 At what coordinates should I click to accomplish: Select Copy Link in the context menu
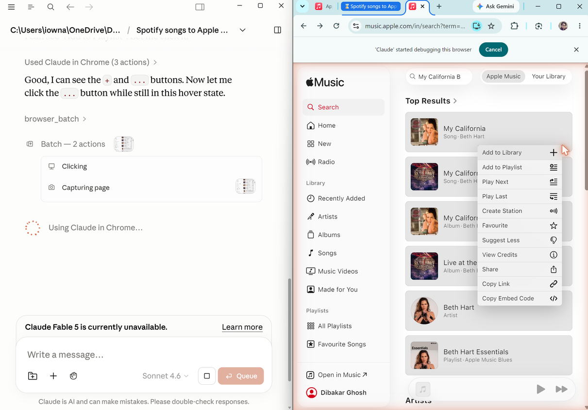pyautogui.click(x=520, y=284)
